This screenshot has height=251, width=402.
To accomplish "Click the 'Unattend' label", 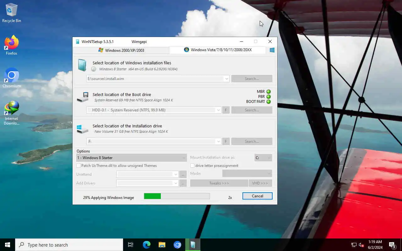I will pos(84,174).
